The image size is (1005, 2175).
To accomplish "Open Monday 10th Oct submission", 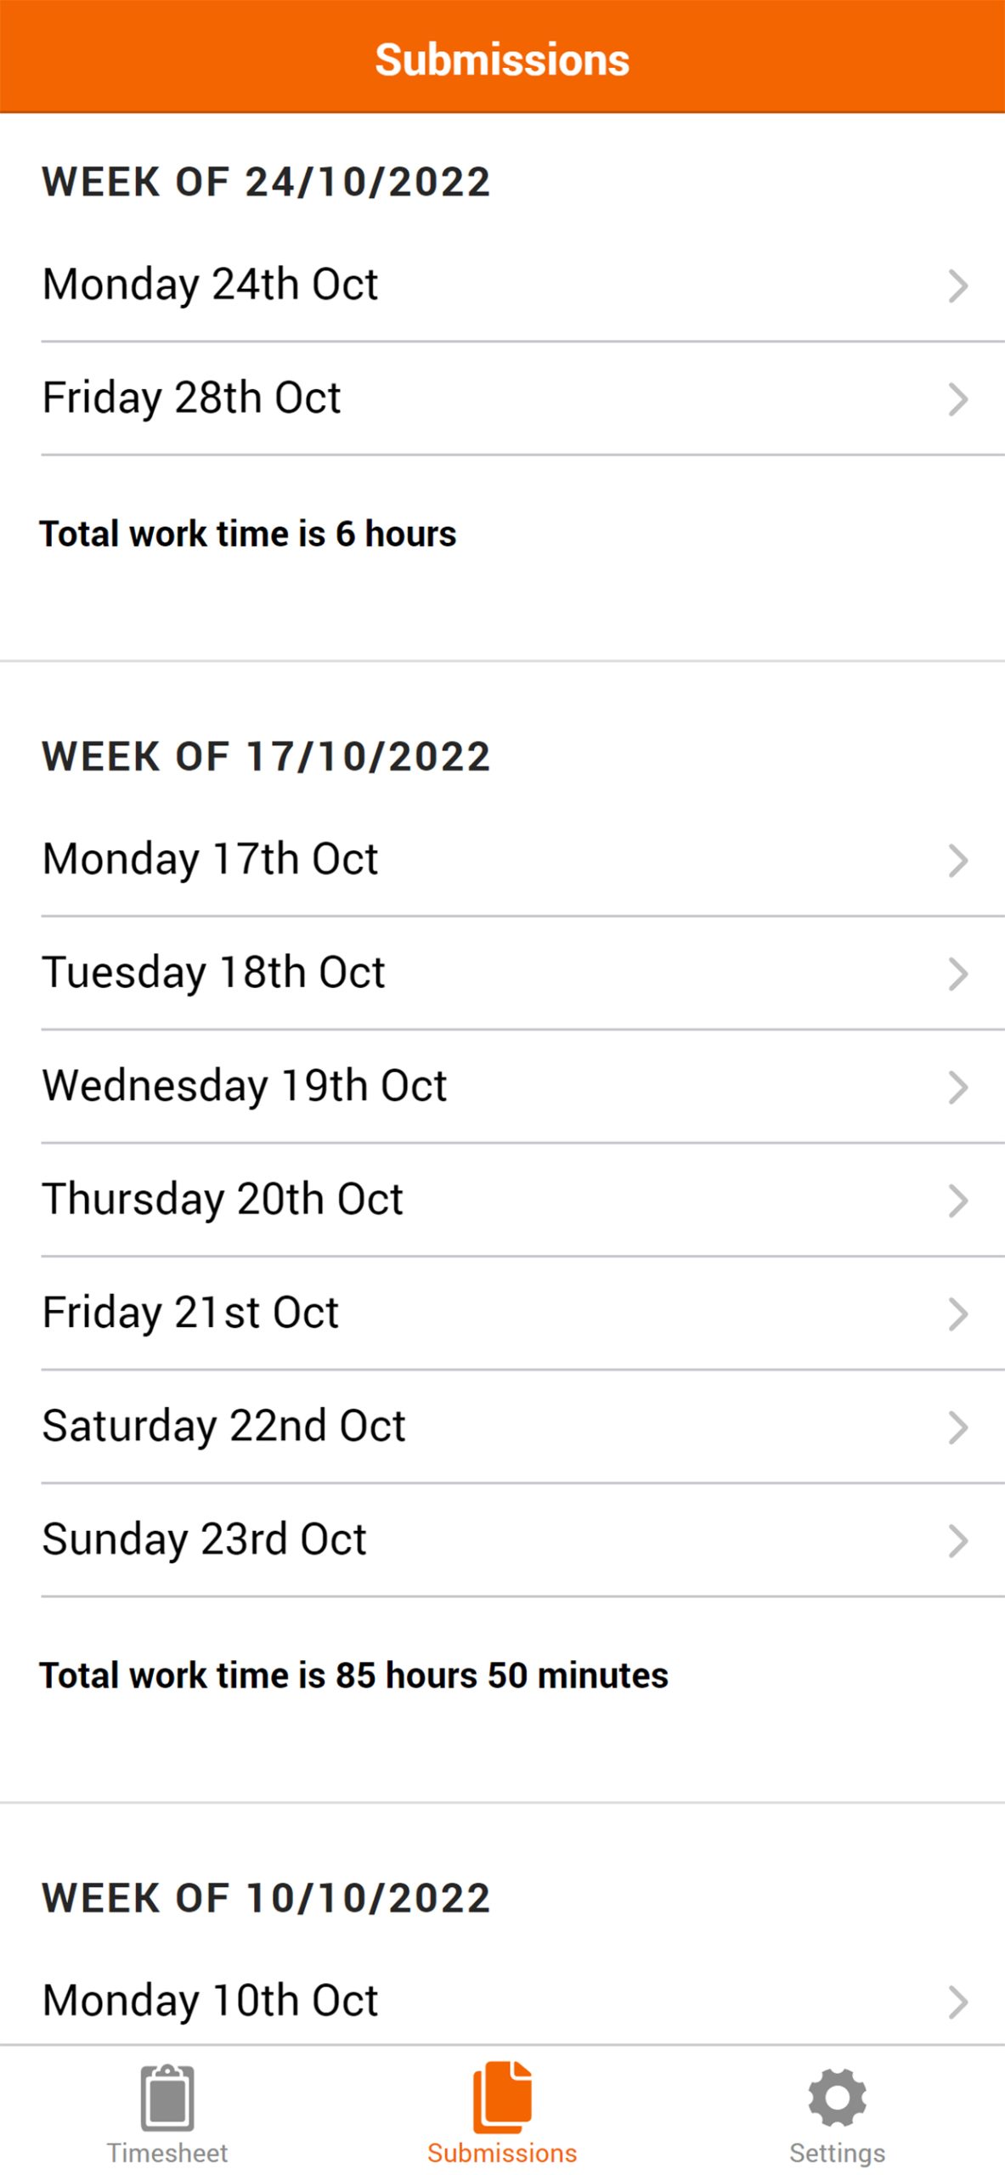I will (211, 2000).
